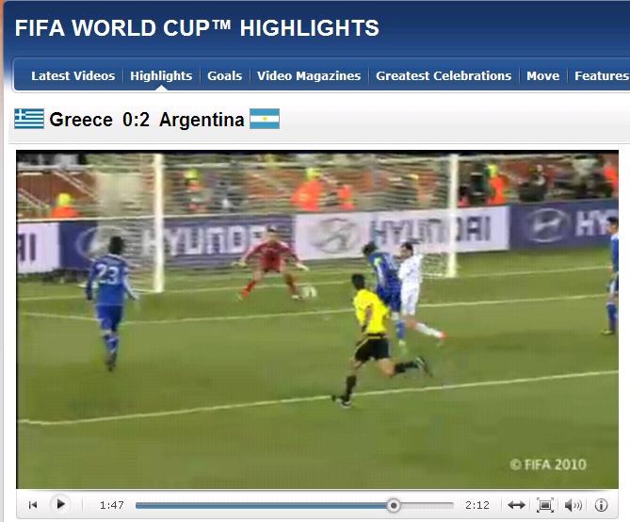Switch to the Goals tab
The height and width of the screenshot is (522, 630).
point(225,75)
